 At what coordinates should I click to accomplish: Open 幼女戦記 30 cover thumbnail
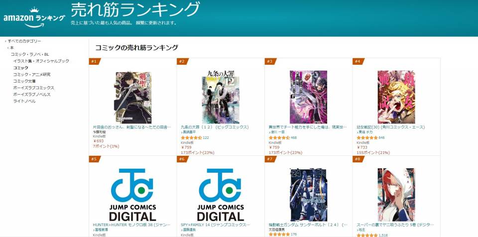(396, 97)
